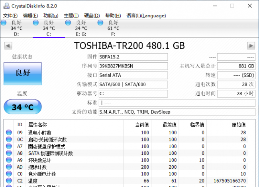Click the 良好 health status button
Screen dimensions: 259x187
point(23,74)
